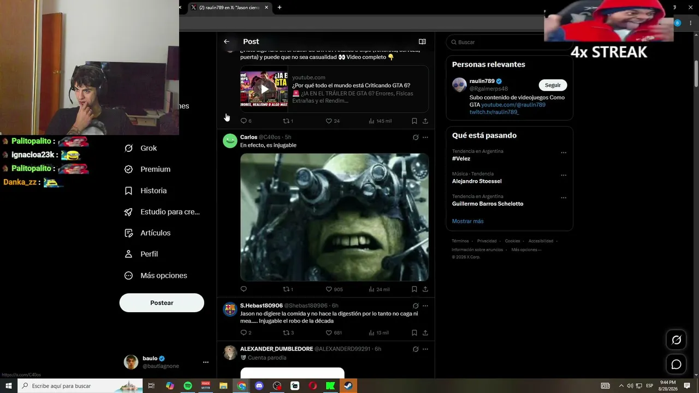The image size is (699, 393).
Task: Open the goggled turtle image in Carlos's reply
Action: click(x=334, y=217)
